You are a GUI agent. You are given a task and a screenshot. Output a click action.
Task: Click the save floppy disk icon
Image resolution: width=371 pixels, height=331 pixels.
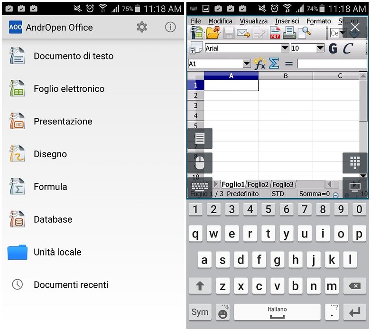click(228, 33)
